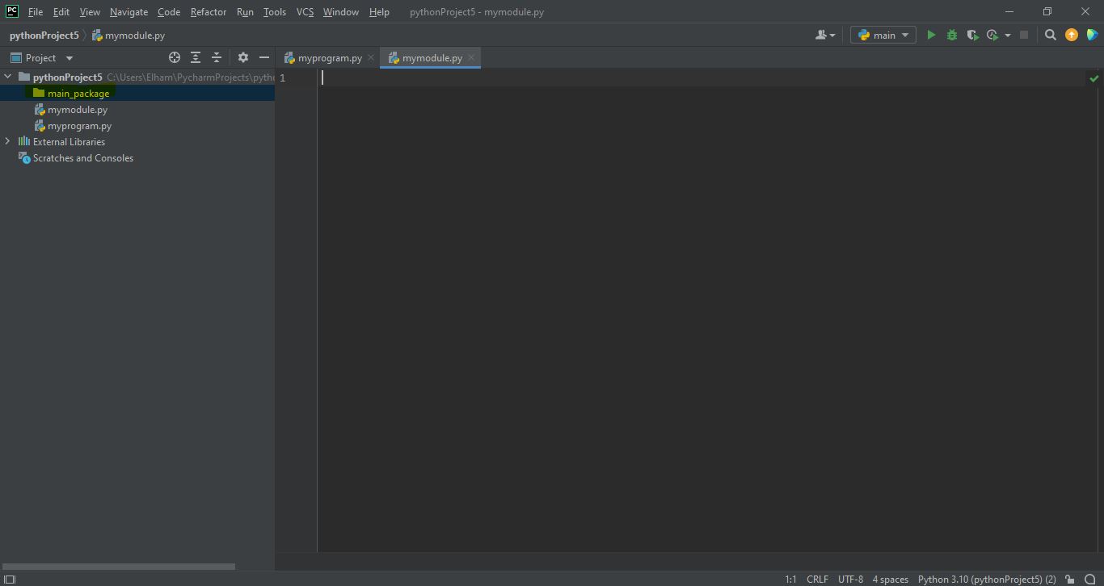The width and height of the screenshot is (1104, 586).
Task: Run the main configuration with the green play icon
Action: click(x=931, y=35)
